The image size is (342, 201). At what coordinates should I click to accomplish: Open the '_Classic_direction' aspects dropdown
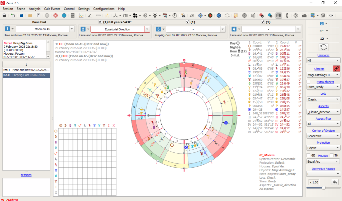click(x=323, y=112)
